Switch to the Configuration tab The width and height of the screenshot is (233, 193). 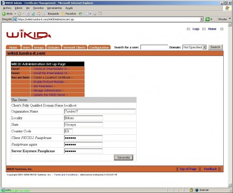[x=99, y=47]
